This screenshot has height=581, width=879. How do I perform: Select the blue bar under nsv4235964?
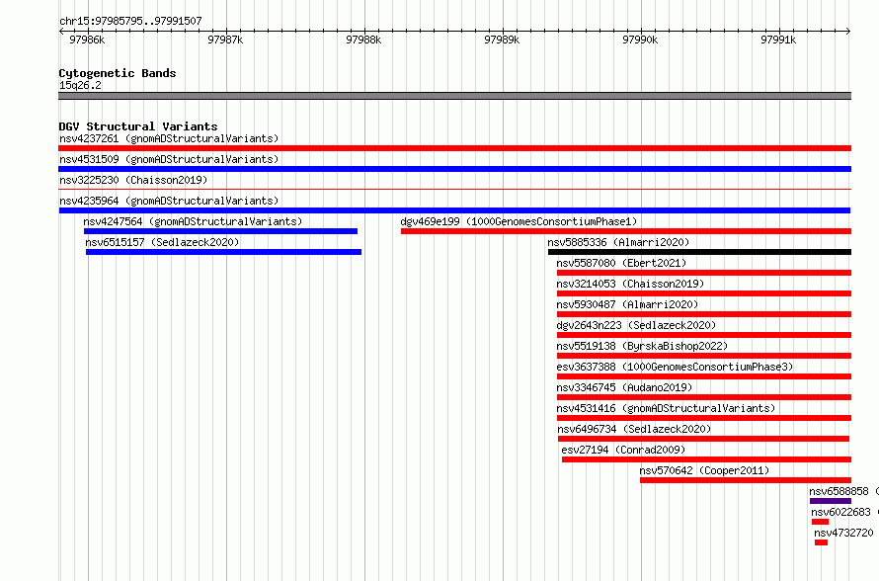(454, 210)
